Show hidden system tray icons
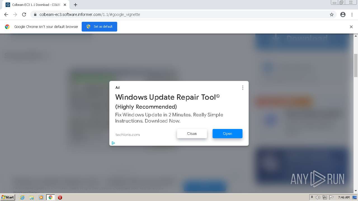358x201 pixels. coord(312,197)
